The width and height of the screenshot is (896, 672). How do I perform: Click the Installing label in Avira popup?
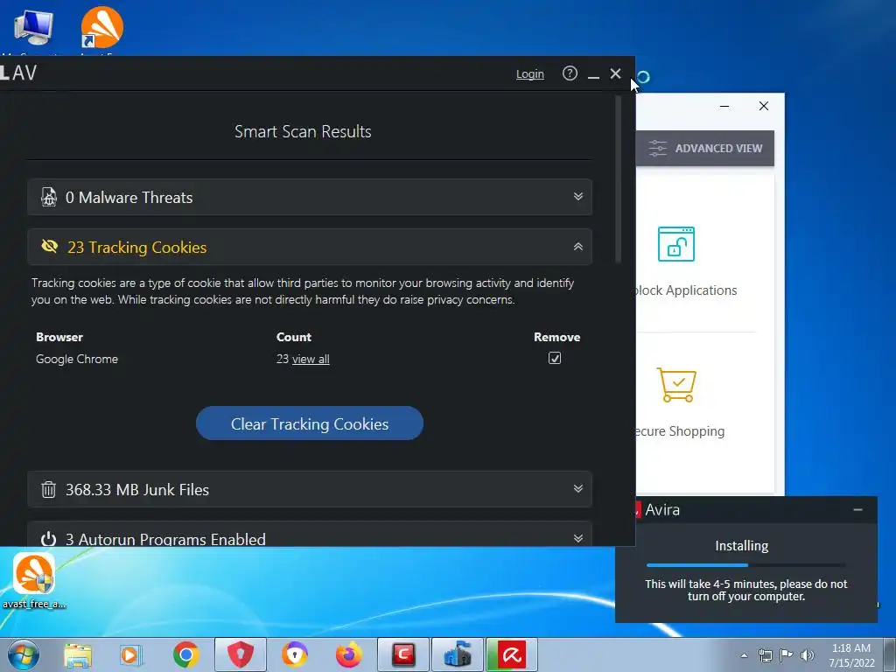coord(742,546)
